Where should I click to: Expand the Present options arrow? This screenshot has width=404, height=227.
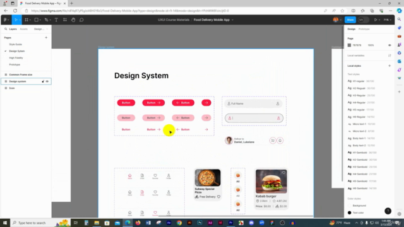[x=379, y=20]
